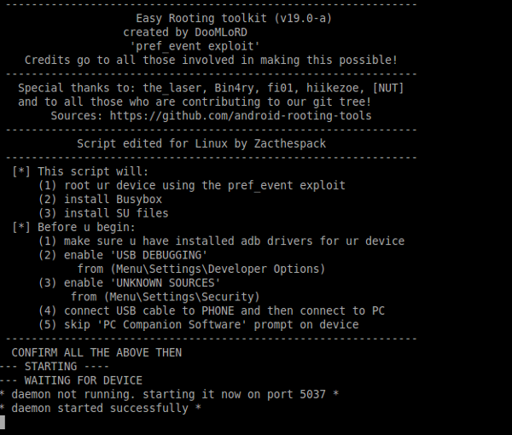The width and height of the screenshot is (512, 435).
Task: Click the 'pref_event exploit' heading text
Action: [x=195, y=46]
